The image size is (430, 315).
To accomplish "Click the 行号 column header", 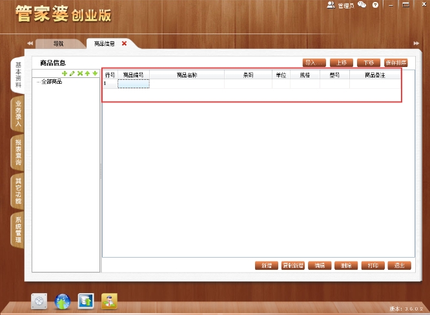I will coord(110,75).
